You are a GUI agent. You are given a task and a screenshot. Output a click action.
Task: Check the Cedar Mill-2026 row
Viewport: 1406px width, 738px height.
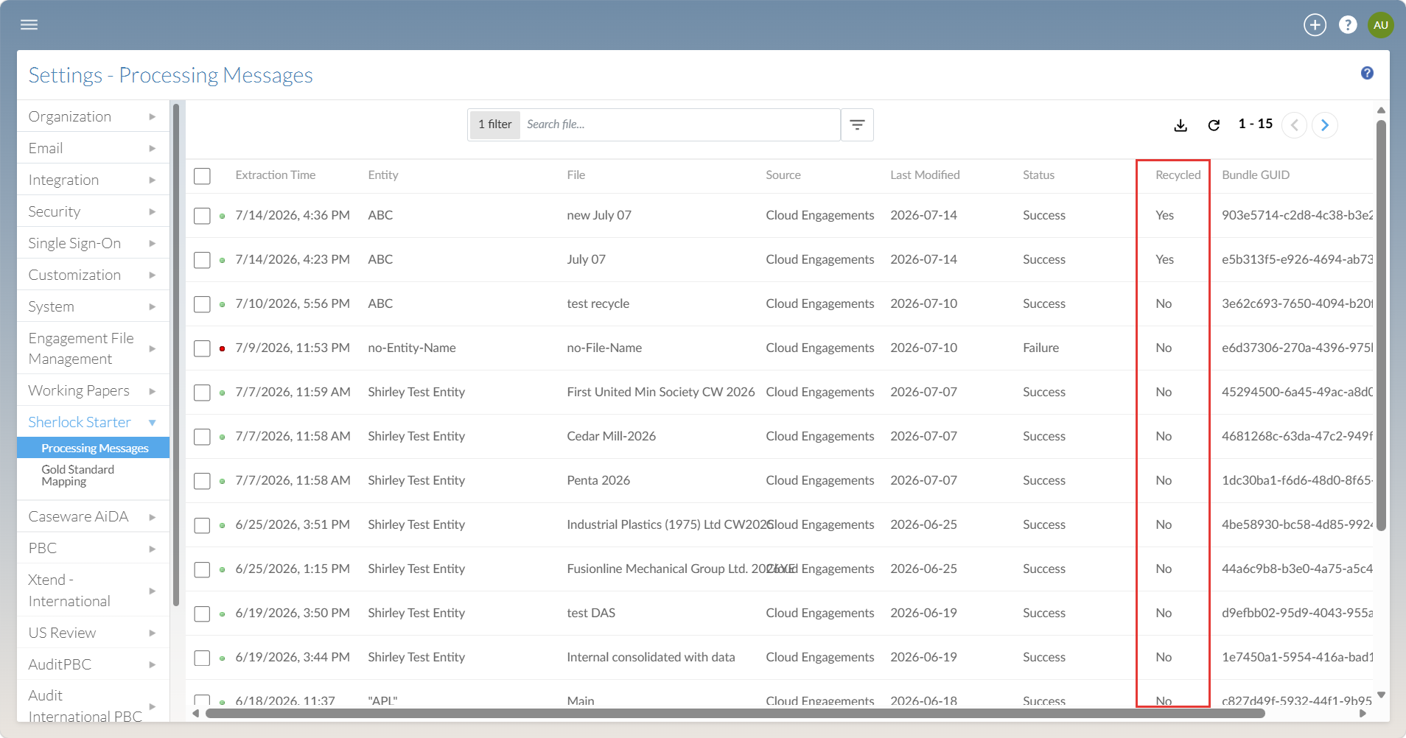(x=202, y=437)
